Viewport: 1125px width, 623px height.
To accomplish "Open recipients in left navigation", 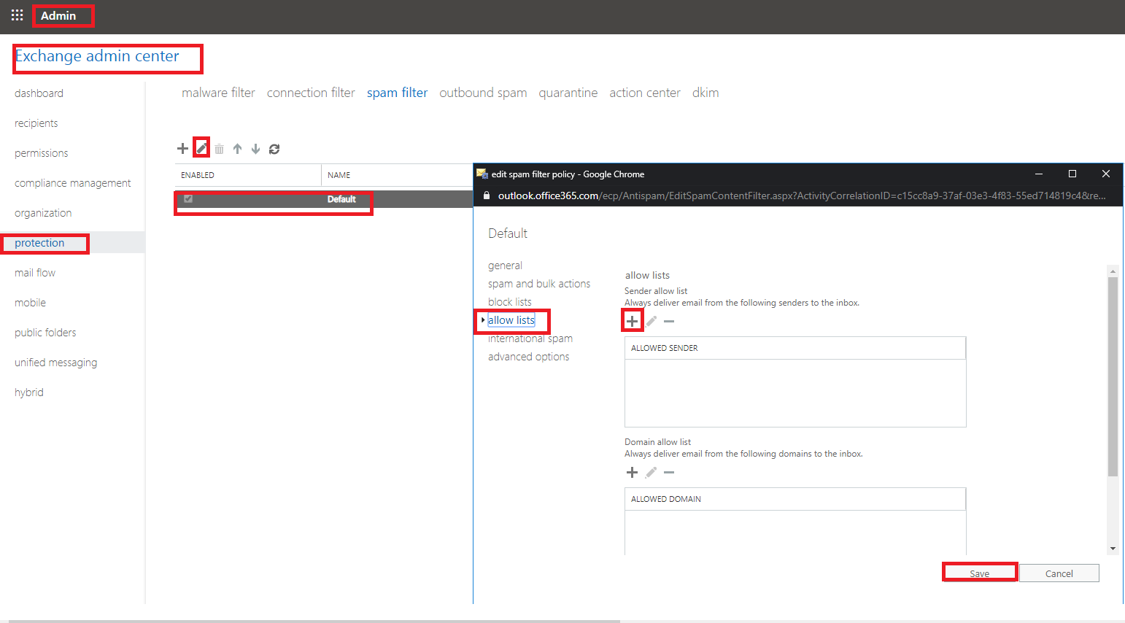I will coord(36,123).
